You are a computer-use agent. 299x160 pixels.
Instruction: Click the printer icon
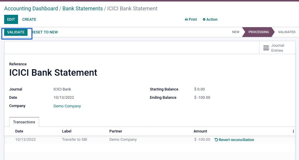pyautogui.click(x=186, y=20)
